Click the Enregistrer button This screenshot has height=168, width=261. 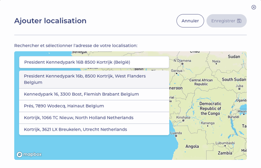coord(227,21)
